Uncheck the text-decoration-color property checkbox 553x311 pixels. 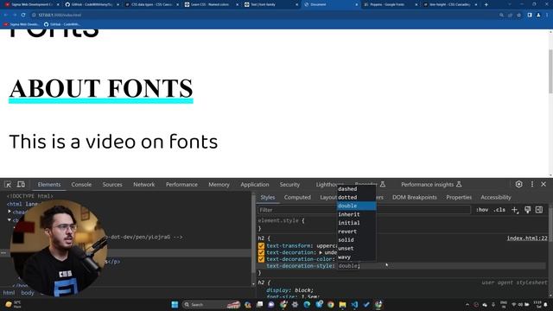tap(261, 259)
